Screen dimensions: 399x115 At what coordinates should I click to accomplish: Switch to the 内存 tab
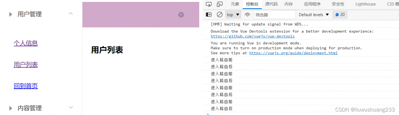click(289, 4)
